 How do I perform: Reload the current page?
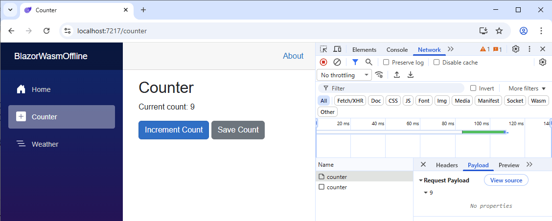click(x=46, y=31)
